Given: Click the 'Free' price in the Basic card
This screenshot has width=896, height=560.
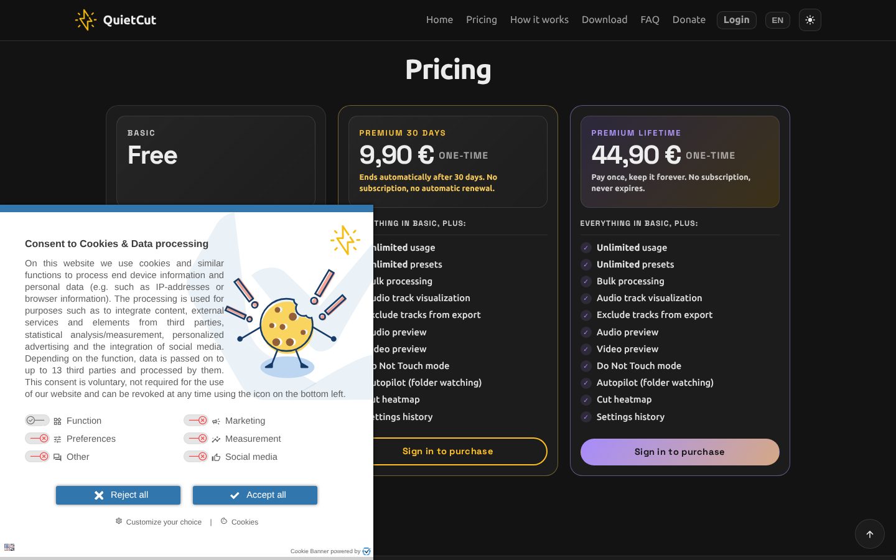Looking at the screenshot, I should pyautogui.click(x=152, y=155).
